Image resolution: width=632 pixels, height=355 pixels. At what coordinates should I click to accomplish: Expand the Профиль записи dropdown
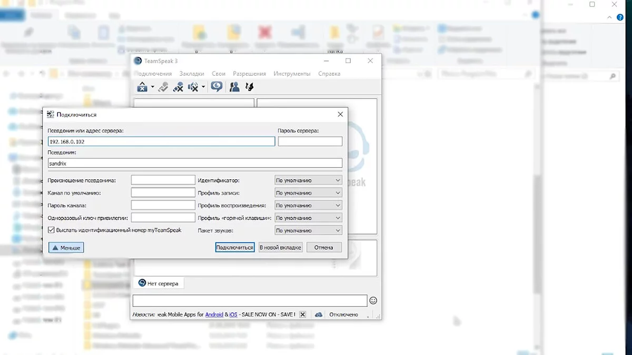click(308, 193)
